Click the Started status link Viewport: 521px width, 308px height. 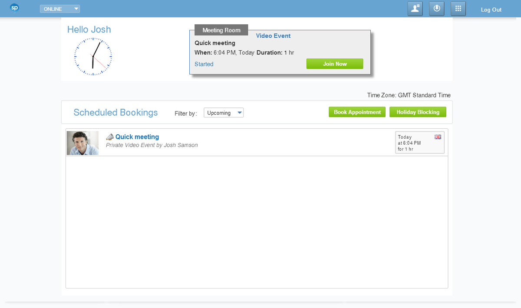point(204,64)
